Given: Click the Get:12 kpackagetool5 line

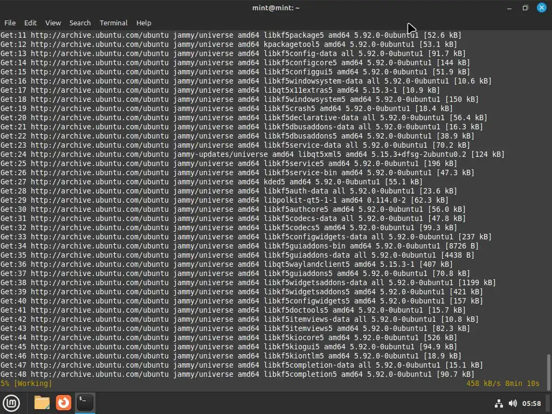Looking at the screenshot, I should [229, 44].
